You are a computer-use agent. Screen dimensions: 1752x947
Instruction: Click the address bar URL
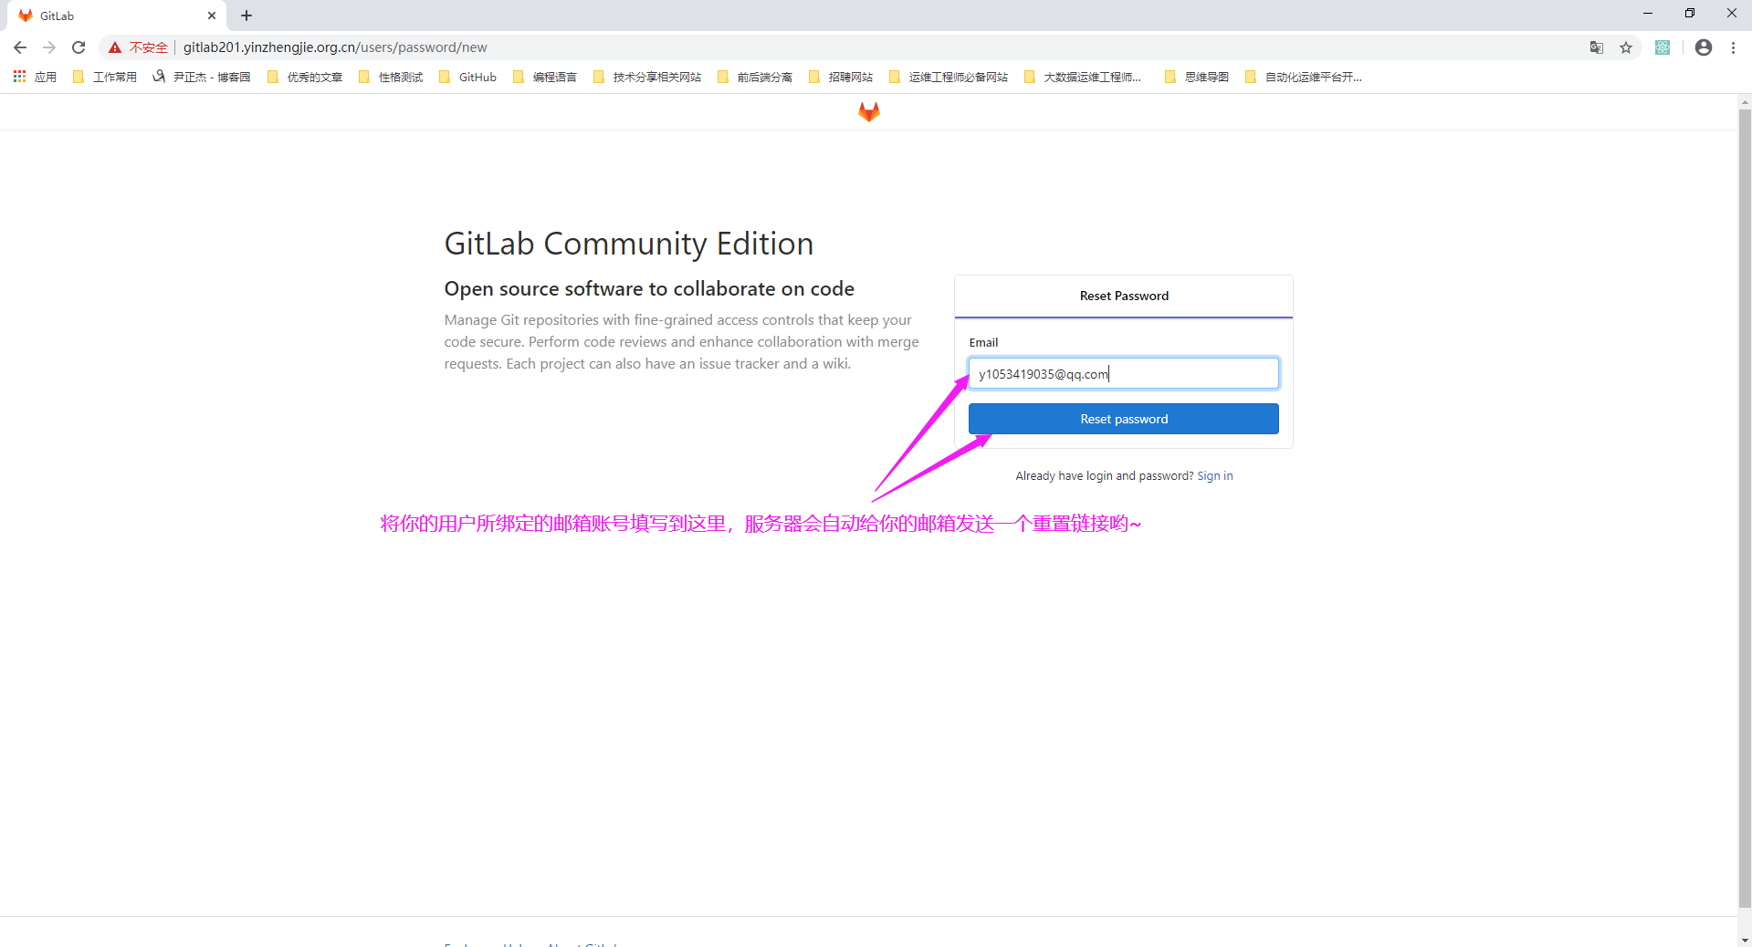[335, 47]
